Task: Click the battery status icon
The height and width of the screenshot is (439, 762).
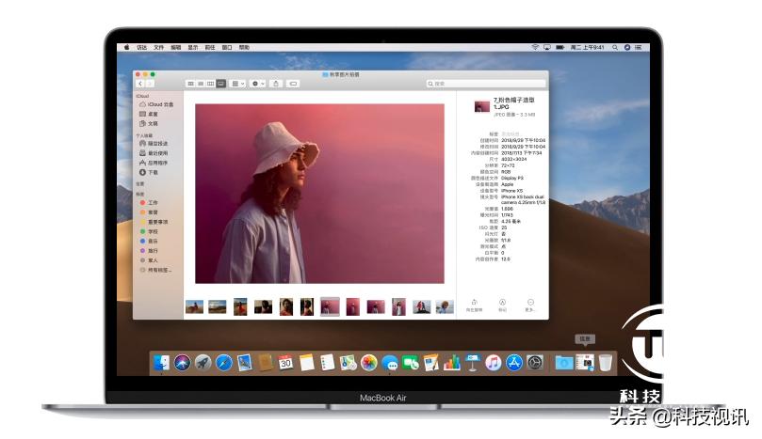Action: 559,48
